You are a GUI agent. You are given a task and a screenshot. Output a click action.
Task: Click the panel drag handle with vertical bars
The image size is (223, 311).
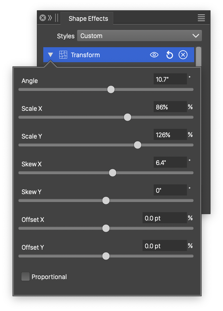[x=57, y=18]
